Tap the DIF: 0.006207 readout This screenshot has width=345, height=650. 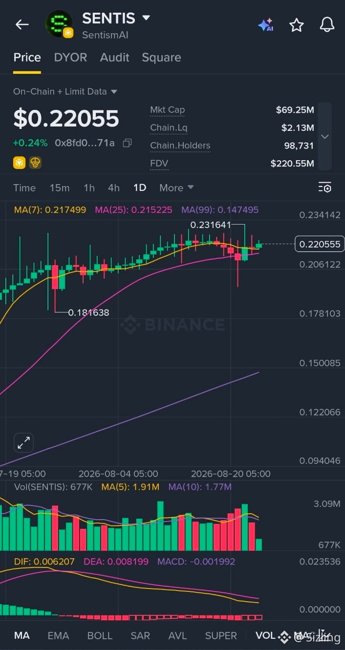point(44,562)
